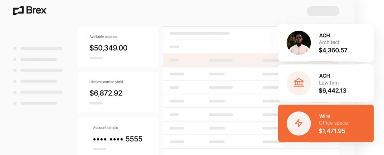Click the Lifetime earned yield card

(x=118, y=92)
